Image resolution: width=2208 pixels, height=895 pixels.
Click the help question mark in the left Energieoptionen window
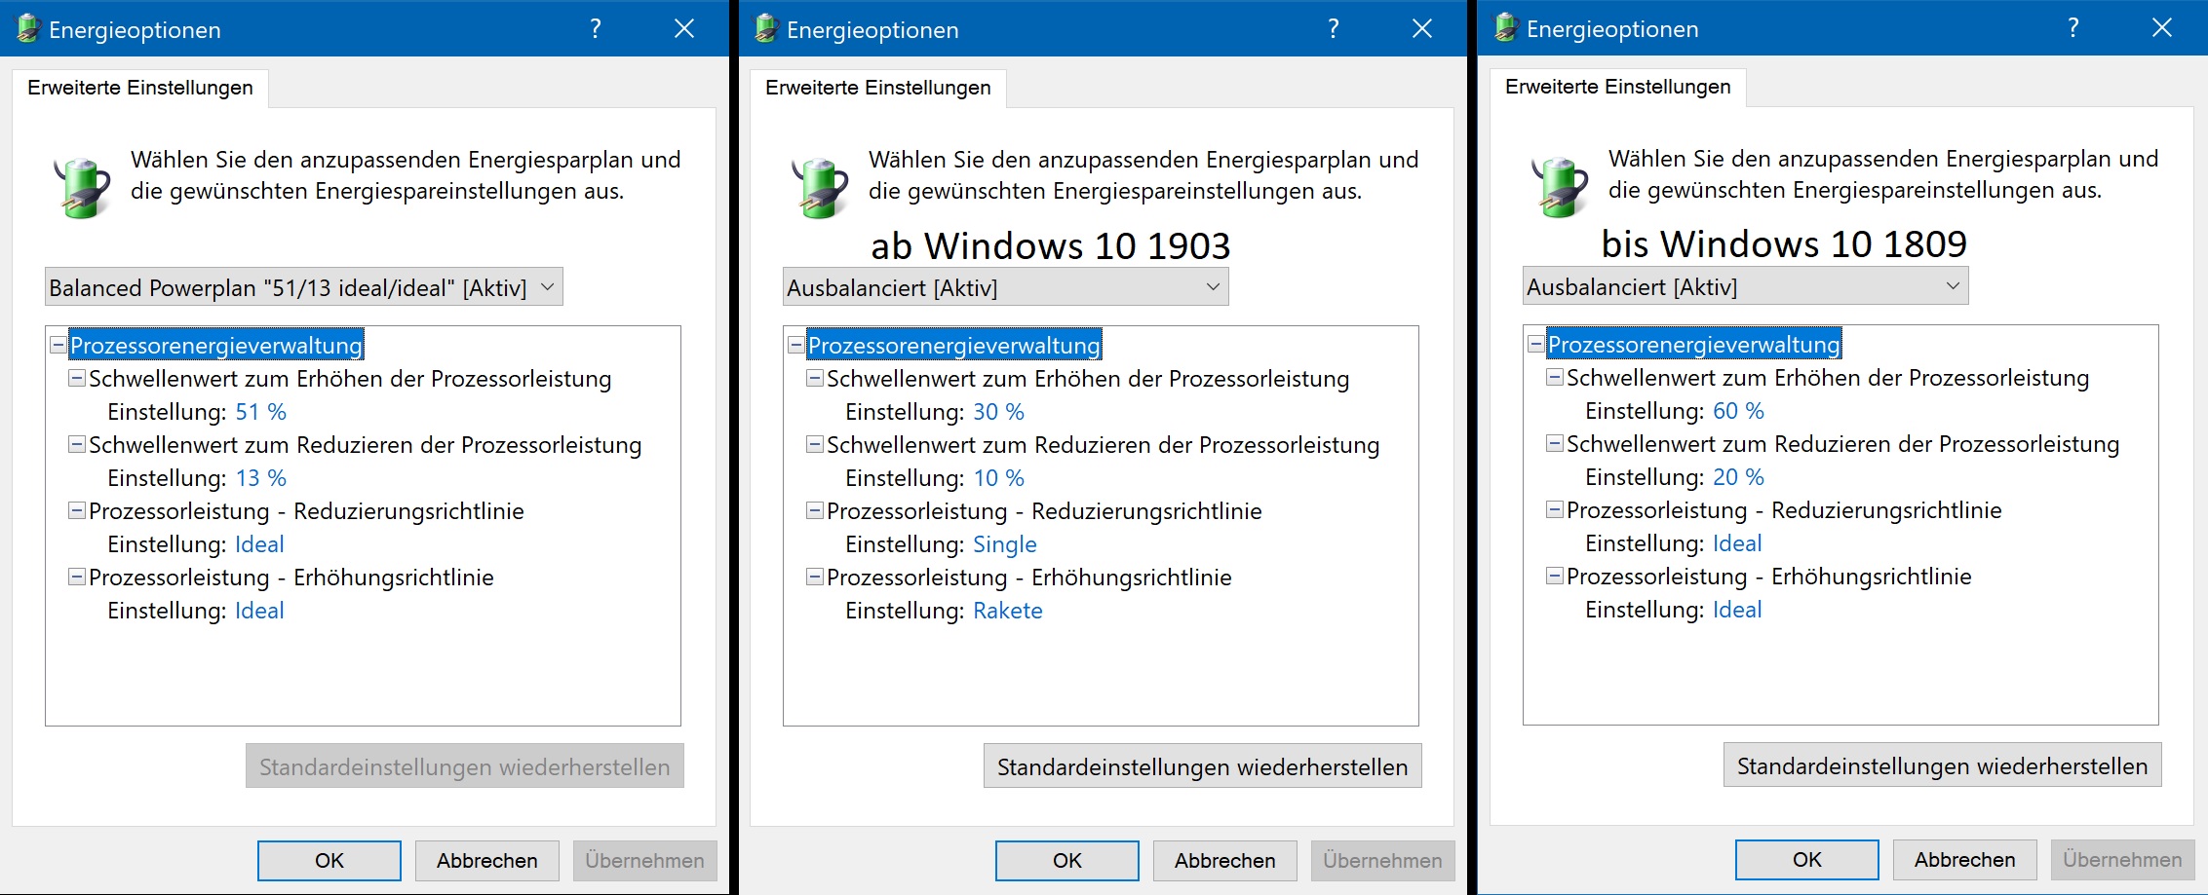[596, 29]
